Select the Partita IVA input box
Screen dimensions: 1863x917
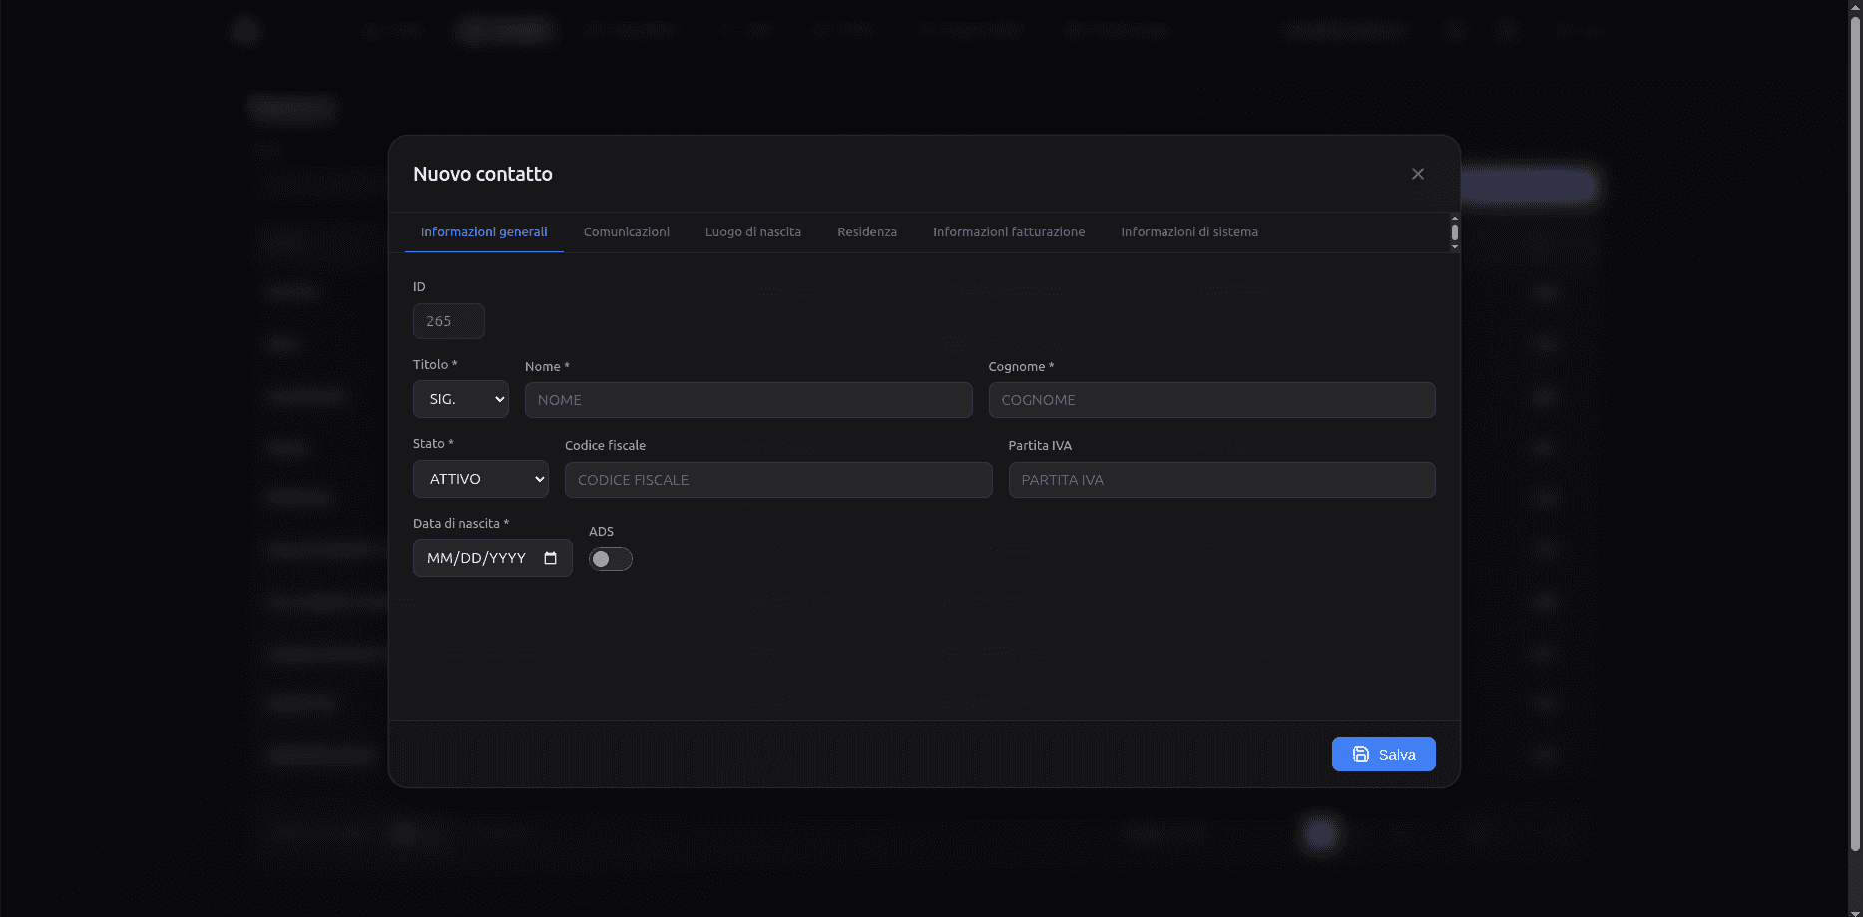tap(1220, 480)
